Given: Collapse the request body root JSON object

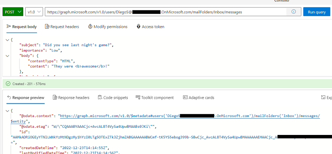Looking at the screenshot, I should click(x=7, y=40).
